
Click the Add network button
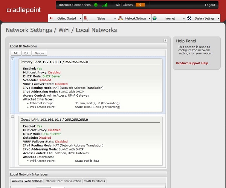pos(16,53)
